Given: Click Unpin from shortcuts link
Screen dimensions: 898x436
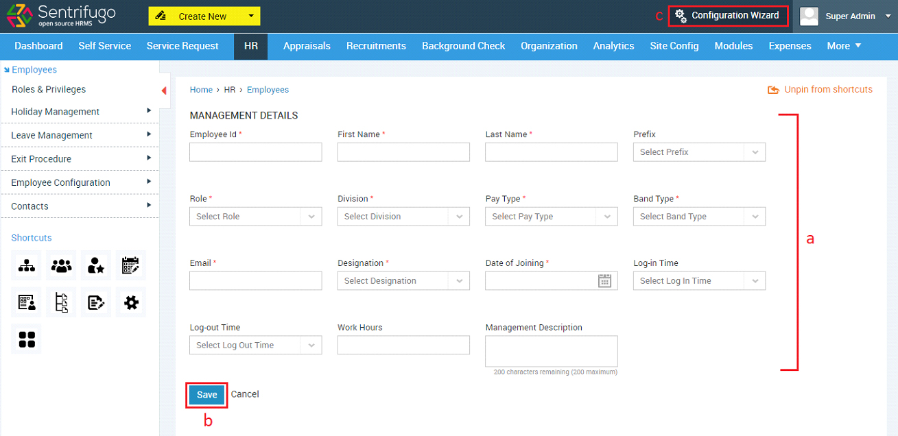Looking at the screenshot, I should (820, 90).
